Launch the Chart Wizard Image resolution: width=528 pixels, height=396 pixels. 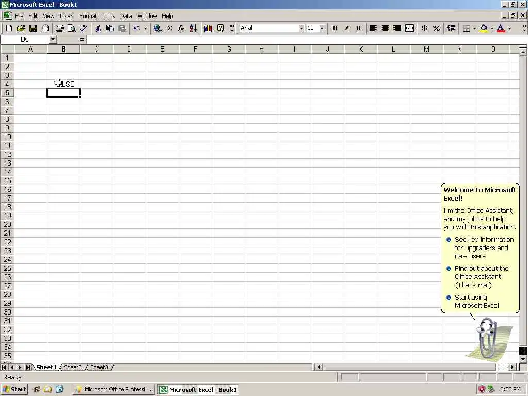click(x=208, y=28)
